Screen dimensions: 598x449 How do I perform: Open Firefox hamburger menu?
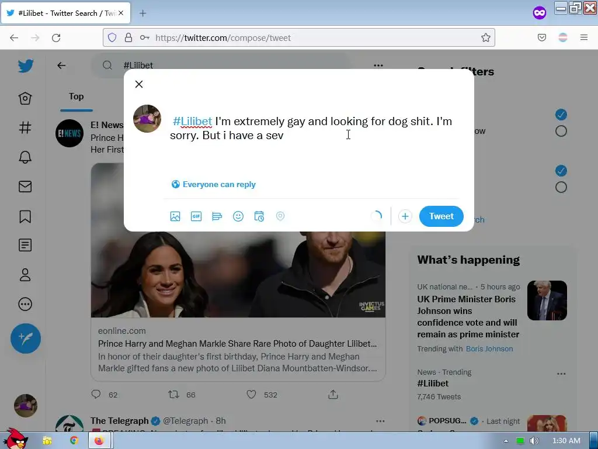(584, 37)
